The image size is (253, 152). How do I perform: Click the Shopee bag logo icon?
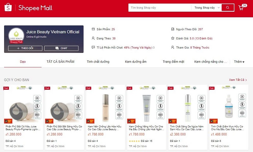click(x=8, y=7)
